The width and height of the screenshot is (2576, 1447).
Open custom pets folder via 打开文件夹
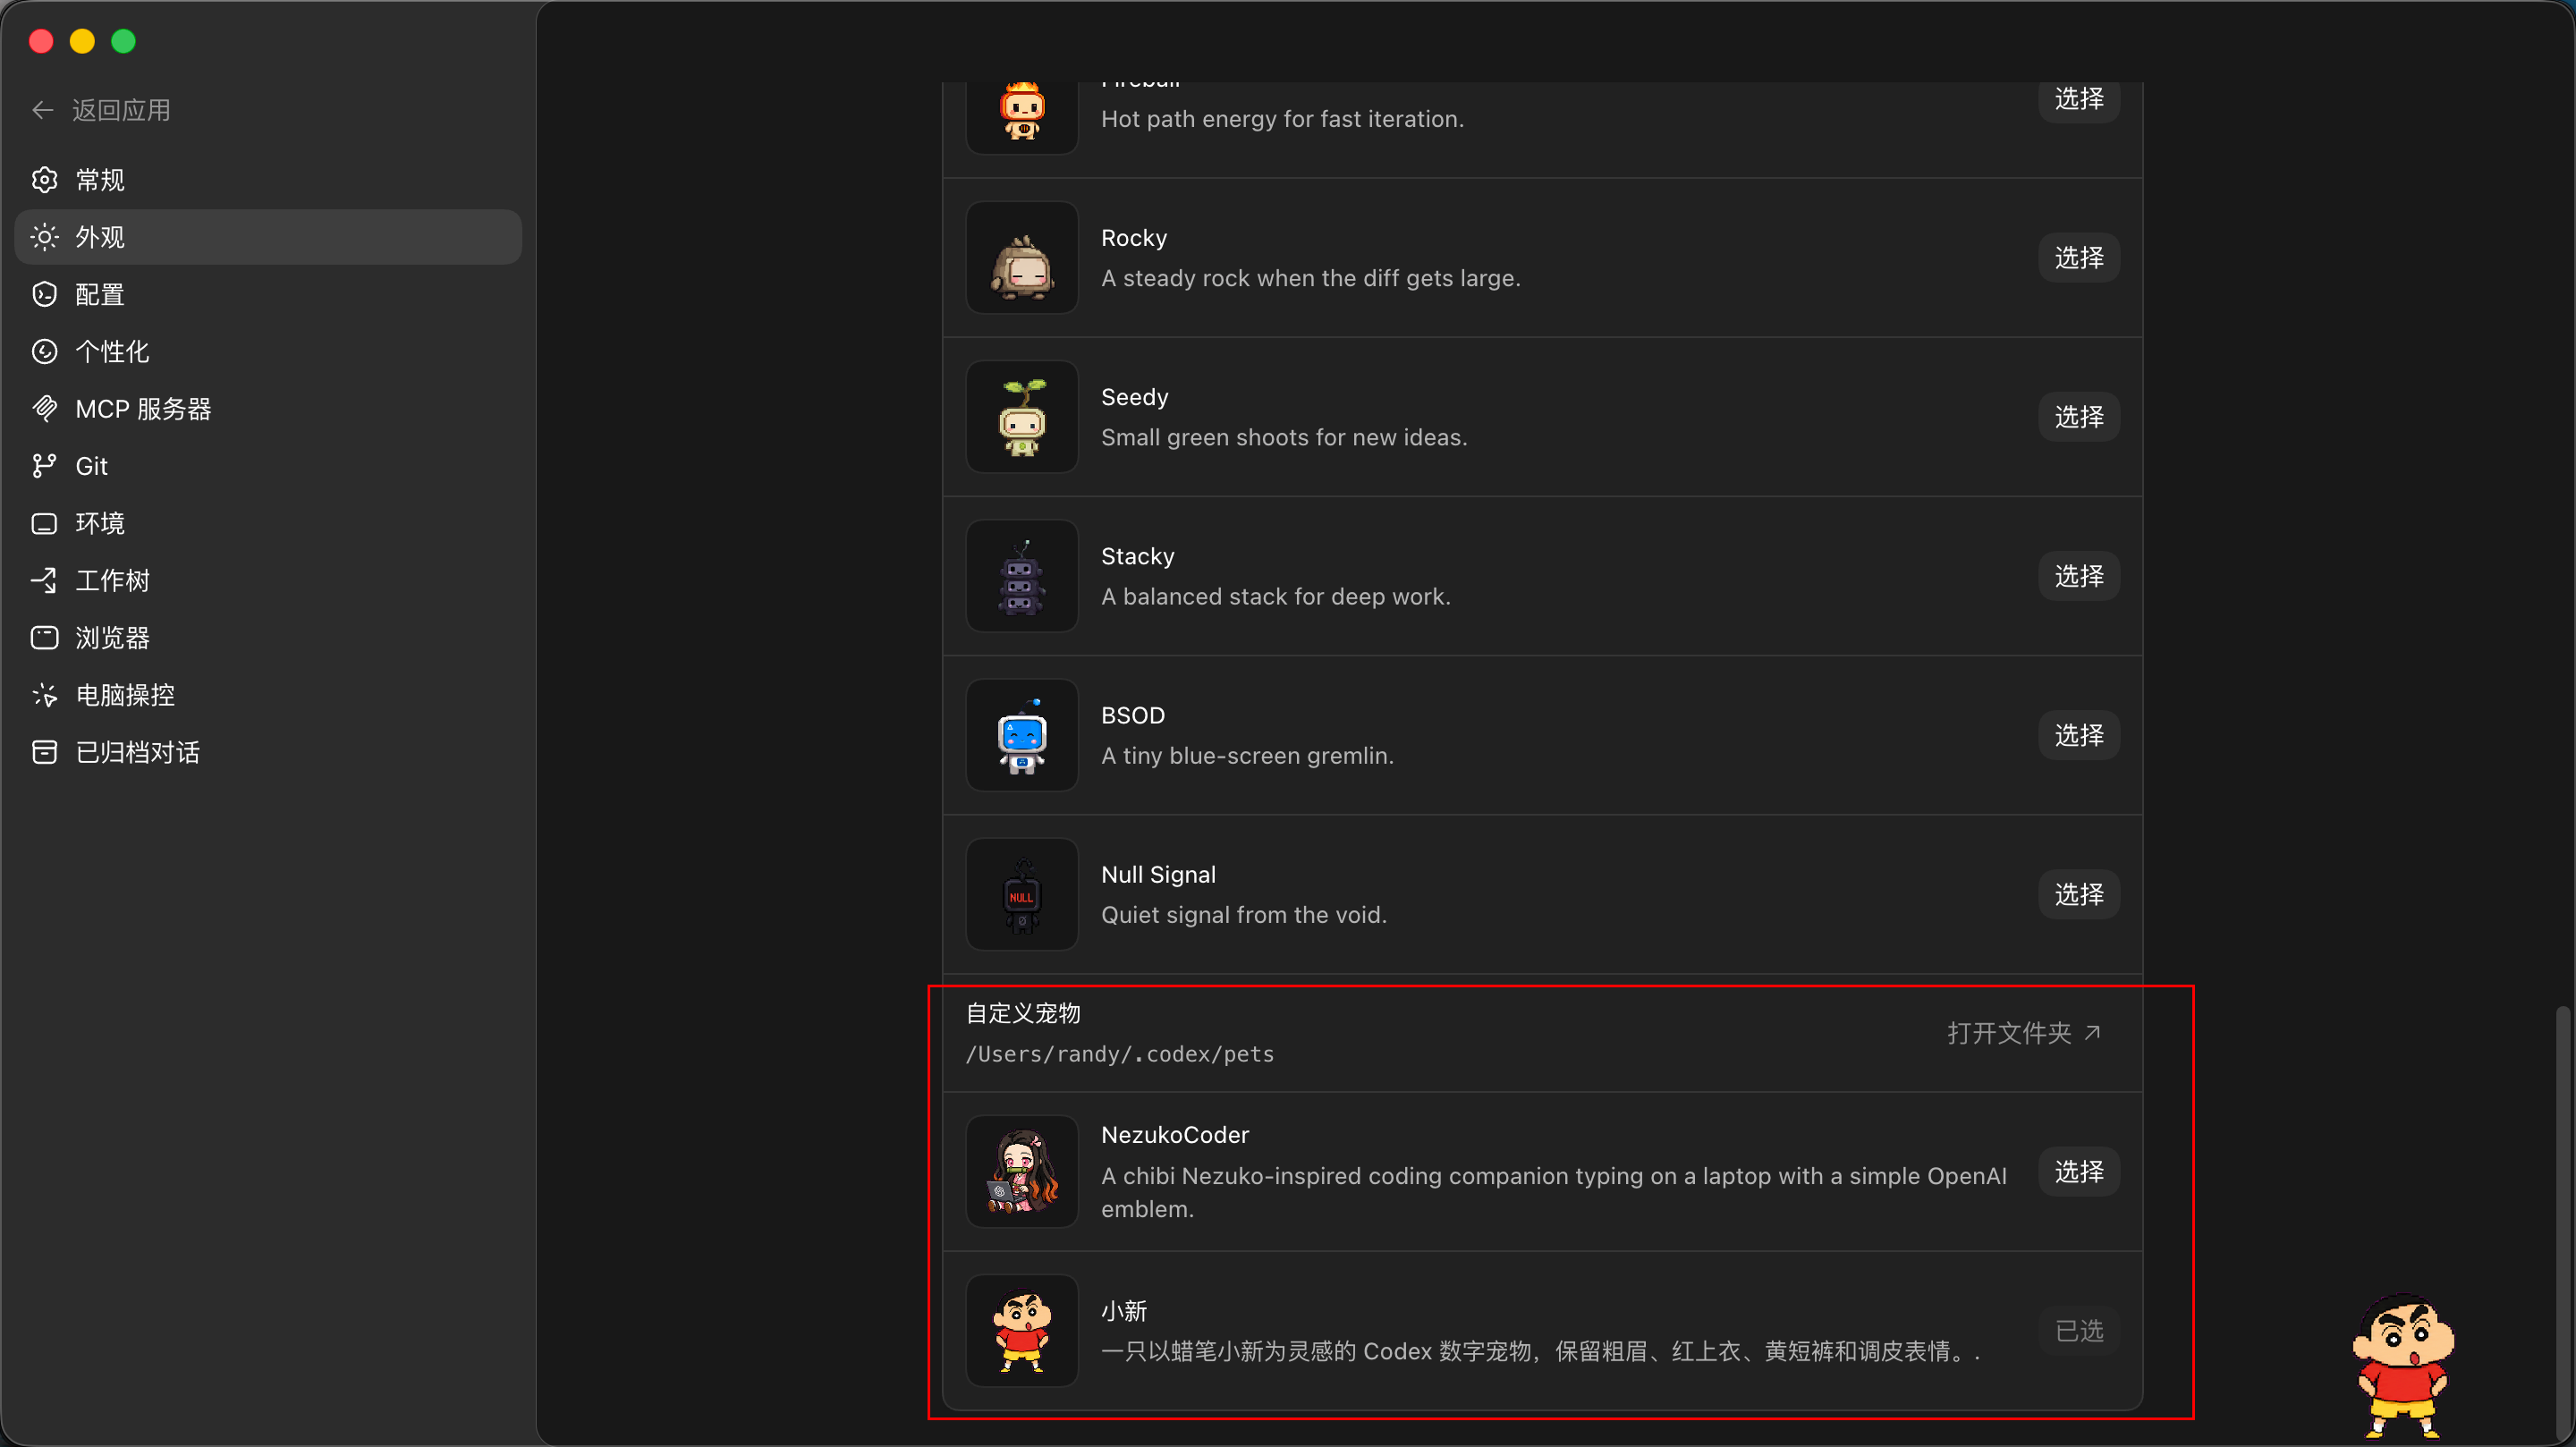pyautogui.click(x=2024, y=1033)
